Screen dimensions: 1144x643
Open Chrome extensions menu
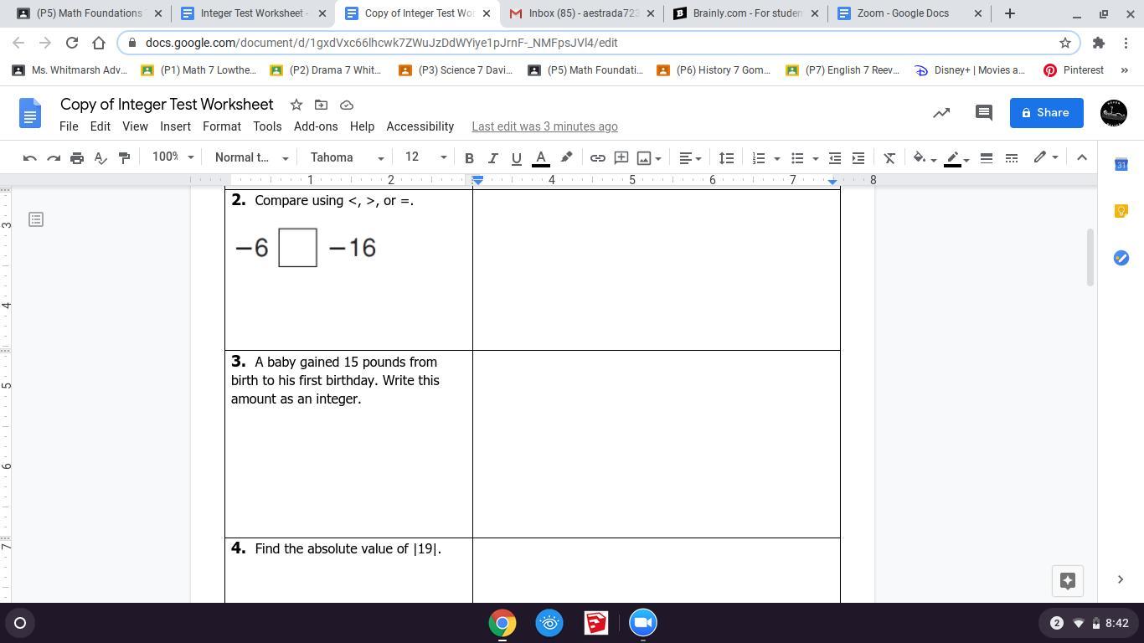1099,43
